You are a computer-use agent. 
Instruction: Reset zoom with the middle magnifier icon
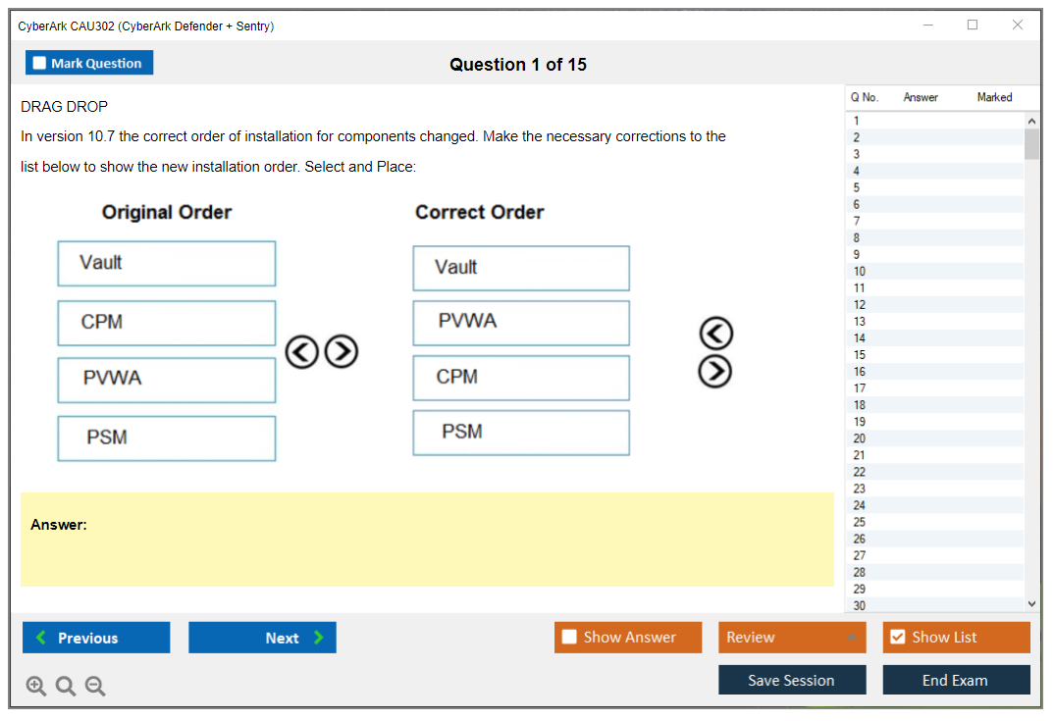click(x=66, y=687)
